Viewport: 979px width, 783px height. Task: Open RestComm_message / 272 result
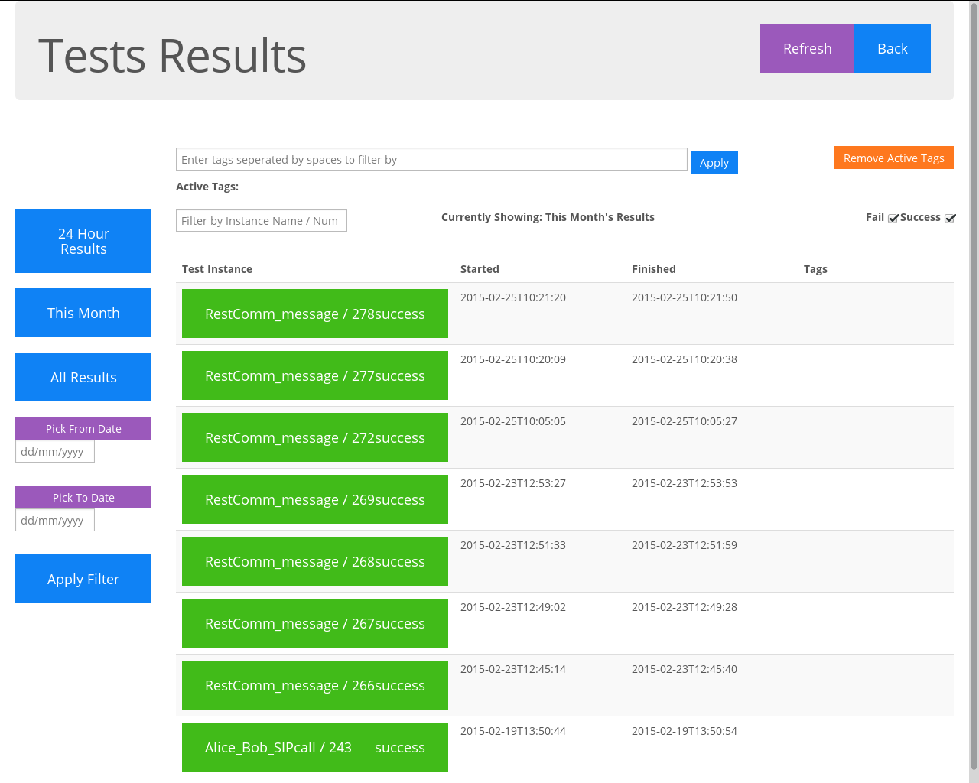coord(315,437)
